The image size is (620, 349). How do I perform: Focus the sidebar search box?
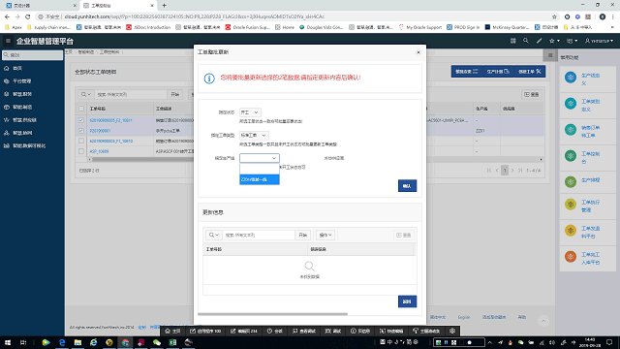pos(32,55)
